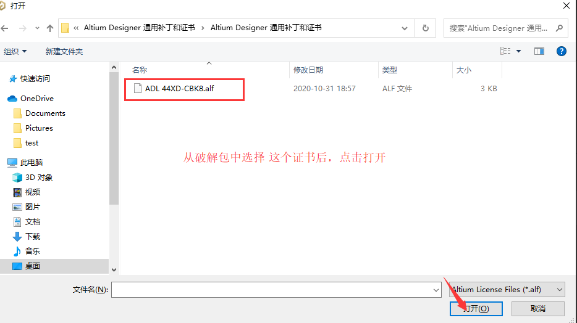This screenshot has height=323, width=577.
Task: Sort by 类型 column header
Action: [x=389, y=70]
